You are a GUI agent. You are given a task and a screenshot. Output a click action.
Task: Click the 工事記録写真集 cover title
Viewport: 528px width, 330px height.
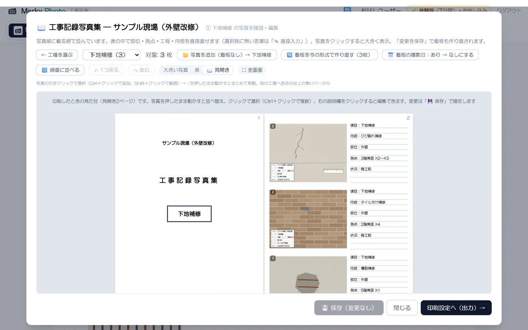188,180
